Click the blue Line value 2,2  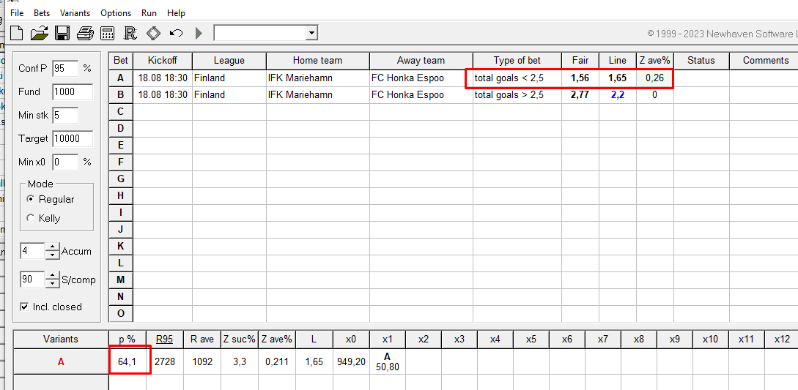pos(618,95)
